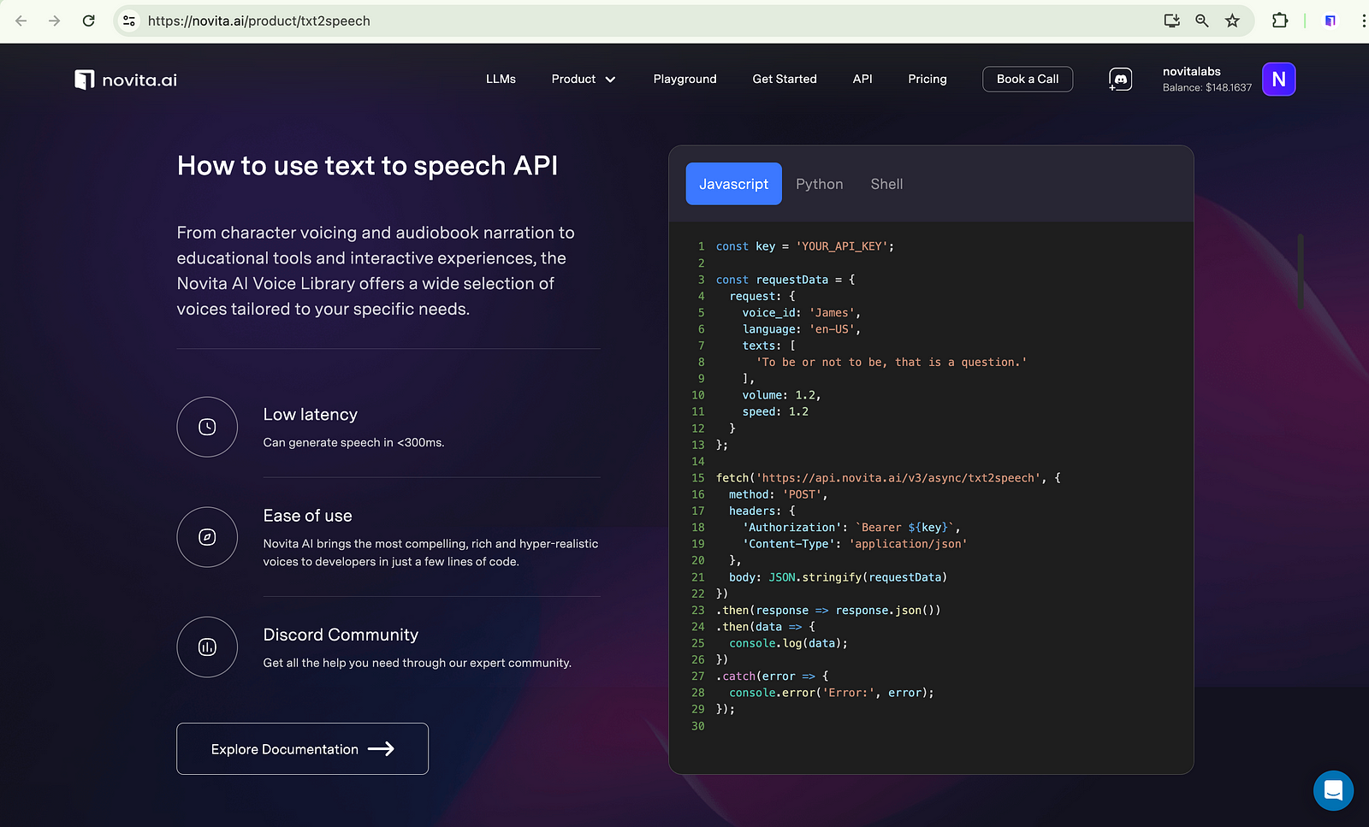Viewport: 1369px width, 827px height.
Task: Click the install app icon in address bar
Action: click(x=1172, y=21)
